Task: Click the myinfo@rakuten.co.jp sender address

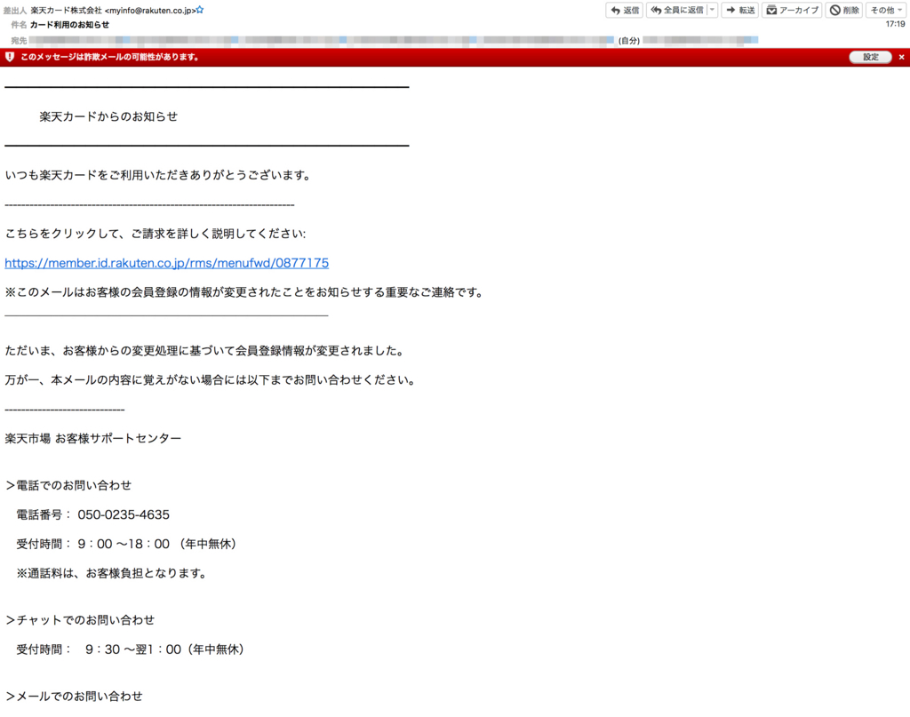Action: (x=150, y=11)
